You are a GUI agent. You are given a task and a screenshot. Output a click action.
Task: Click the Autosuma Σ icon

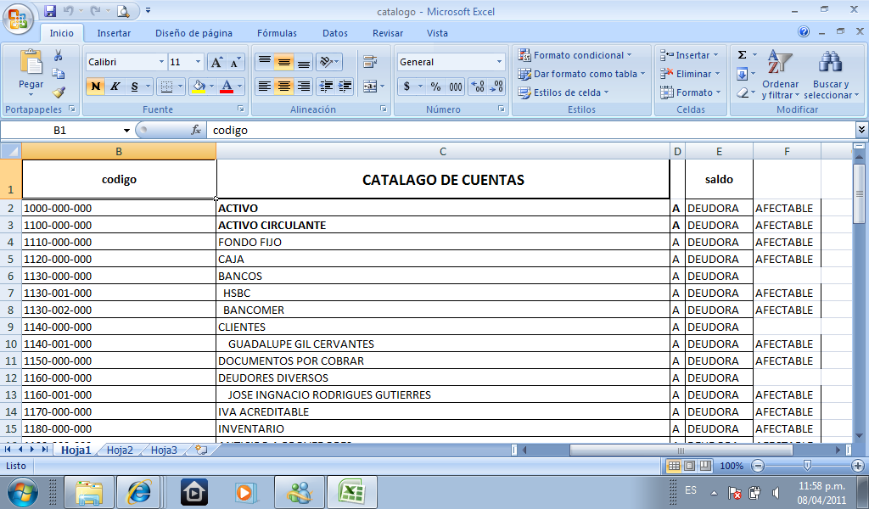tap(741, 53)
